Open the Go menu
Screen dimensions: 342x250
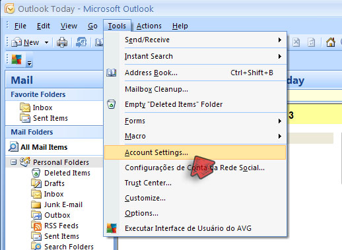[92, 26]
